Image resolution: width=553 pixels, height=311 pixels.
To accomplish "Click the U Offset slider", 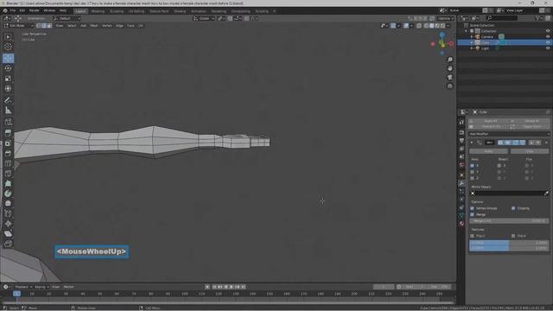I will pyautogui.click(x=509, y=243).
